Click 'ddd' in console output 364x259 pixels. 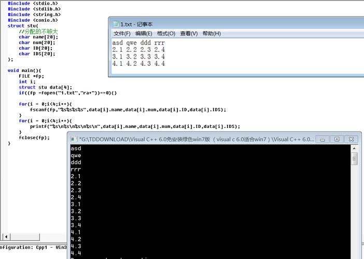(76, 162)
